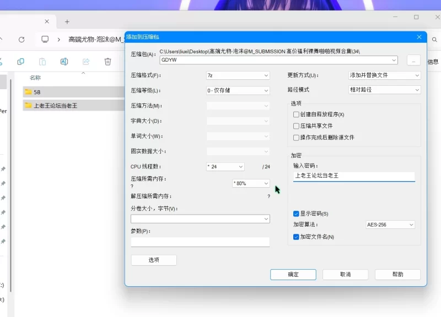Click the copy icon in Explorer toolbar

(20, 62)
